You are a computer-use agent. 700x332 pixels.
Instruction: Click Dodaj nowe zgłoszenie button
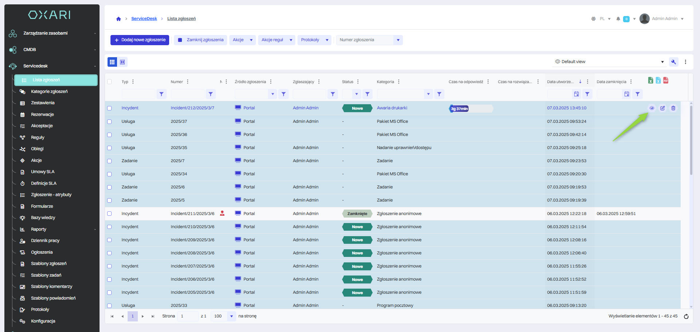pos(140,40)
